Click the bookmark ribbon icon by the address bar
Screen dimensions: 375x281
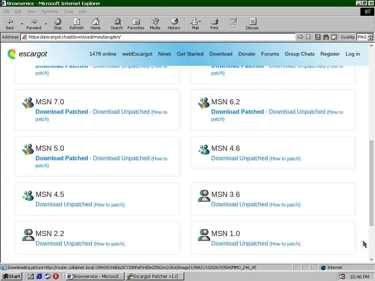pos(308,37)
